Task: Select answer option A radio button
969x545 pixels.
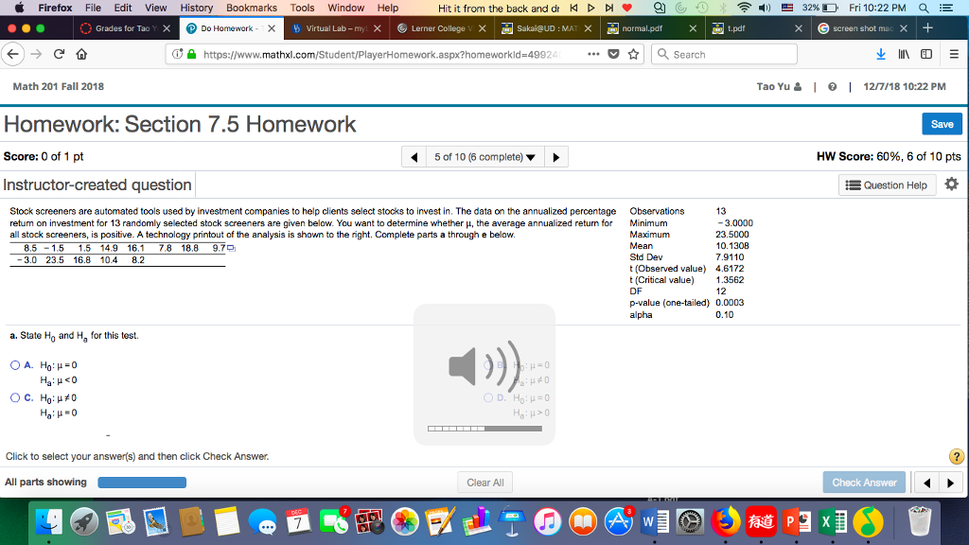Action: click(x=15, y=365)
